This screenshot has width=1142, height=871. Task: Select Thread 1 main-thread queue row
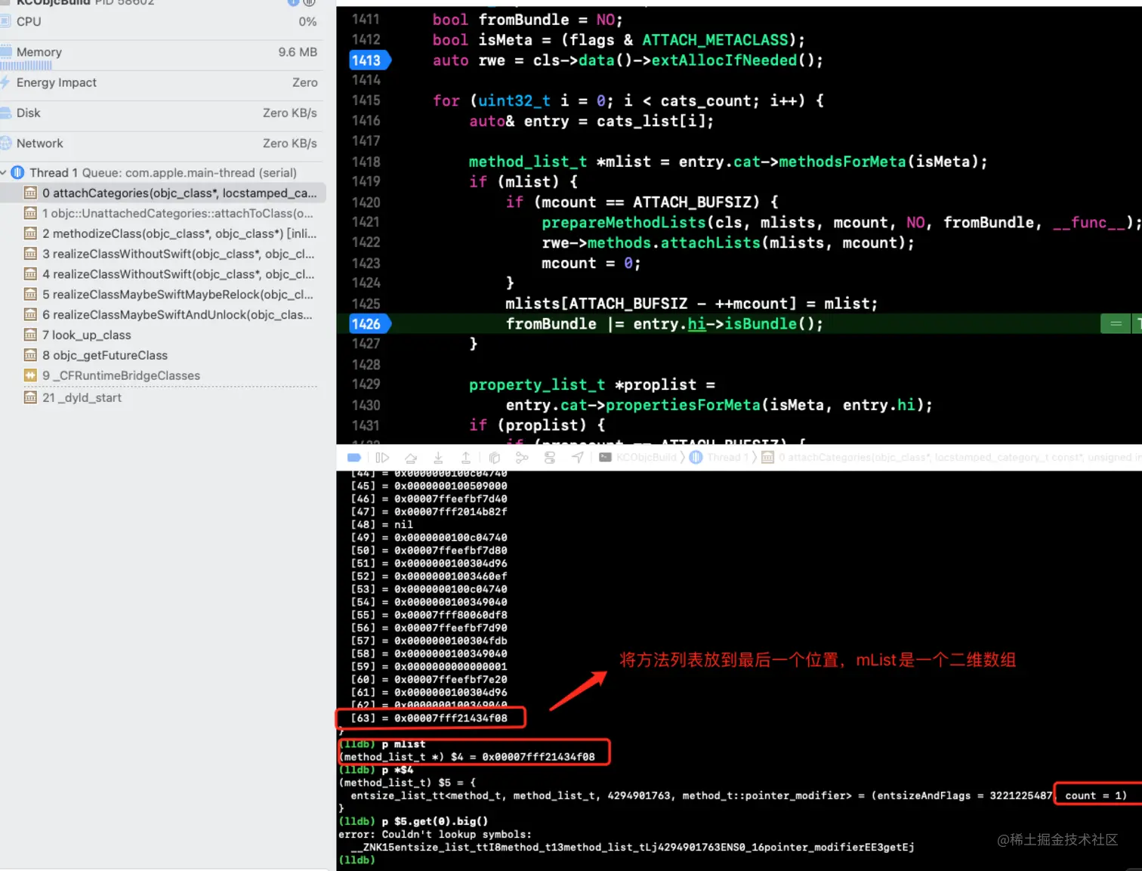tap(162, 172)
